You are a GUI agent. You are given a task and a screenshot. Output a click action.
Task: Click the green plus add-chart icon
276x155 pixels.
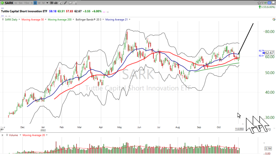coord(2,3)
